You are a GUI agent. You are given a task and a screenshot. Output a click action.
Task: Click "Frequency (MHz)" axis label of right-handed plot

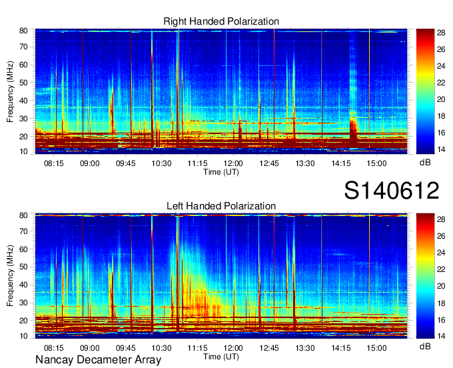(x=10, y=91)
